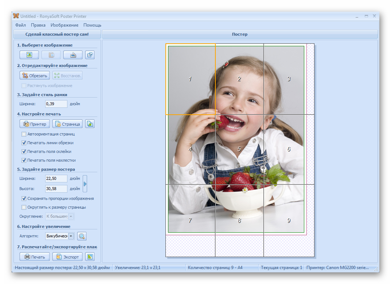Click the load image from file icon

29,55
